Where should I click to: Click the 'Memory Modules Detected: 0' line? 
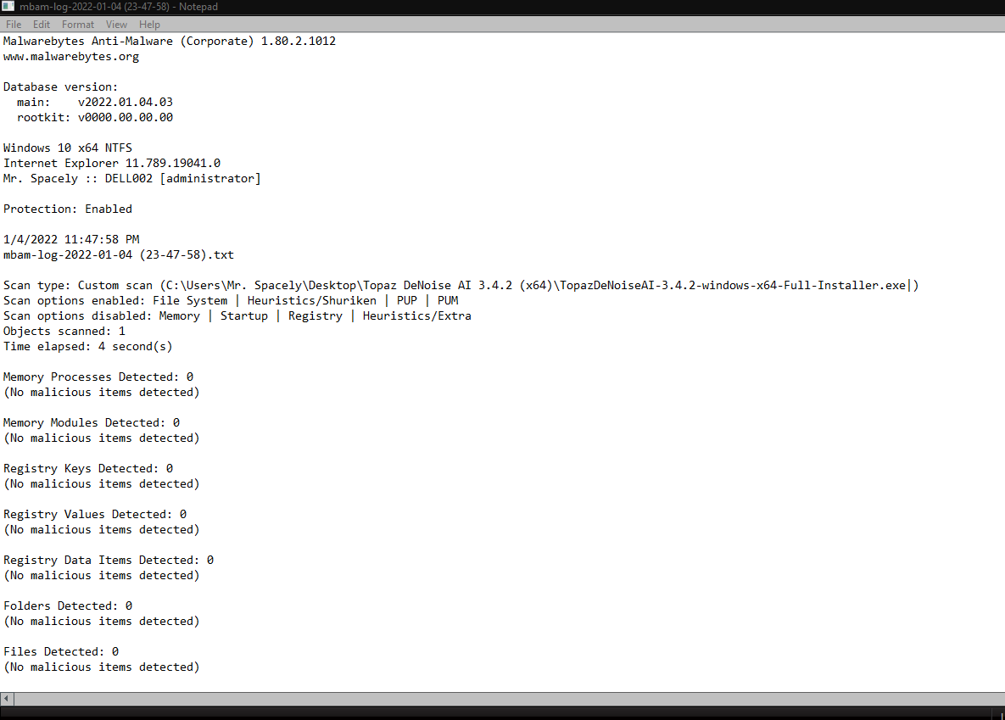click(x=92, y=422)
